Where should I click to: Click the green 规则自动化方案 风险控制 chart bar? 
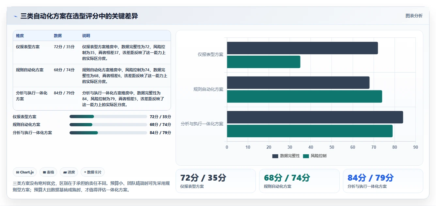tap(304, 96)
